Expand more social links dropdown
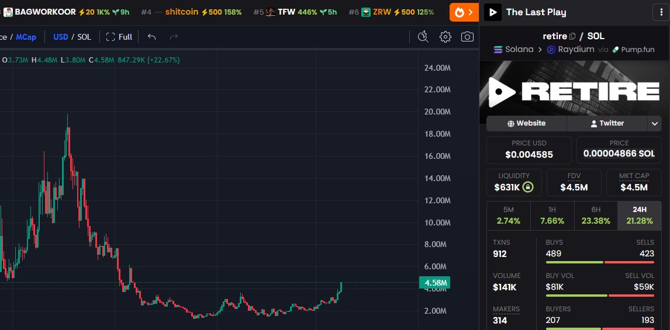Image resolution: width=670 pixels, height=330 pixels. [x=655, y=123]
